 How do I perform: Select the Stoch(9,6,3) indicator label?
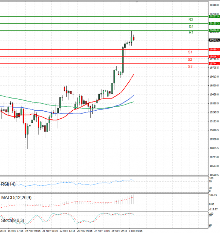coord(12,221)
